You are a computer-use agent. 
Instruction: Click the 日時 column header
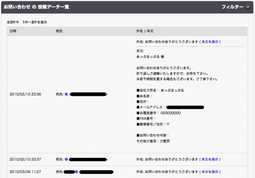pyautogui.click(x=13, y=31)
